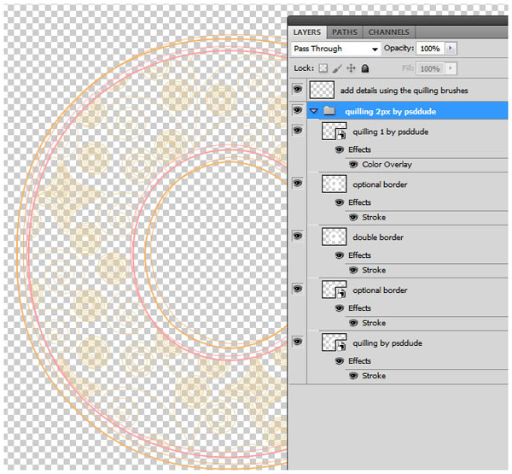Select 'quilling 1 by psddude' smart object thumbnail

coord(334,131)
